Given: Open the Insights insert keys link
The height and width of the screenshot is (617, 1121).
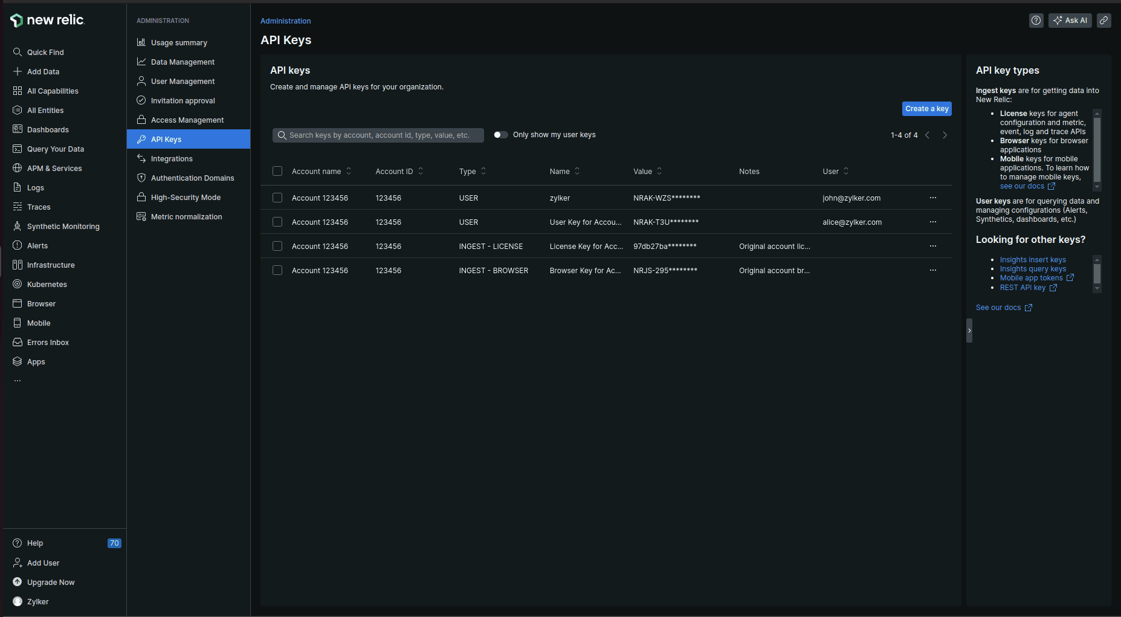Looking at the screenshot, I should pos(1033,260).
